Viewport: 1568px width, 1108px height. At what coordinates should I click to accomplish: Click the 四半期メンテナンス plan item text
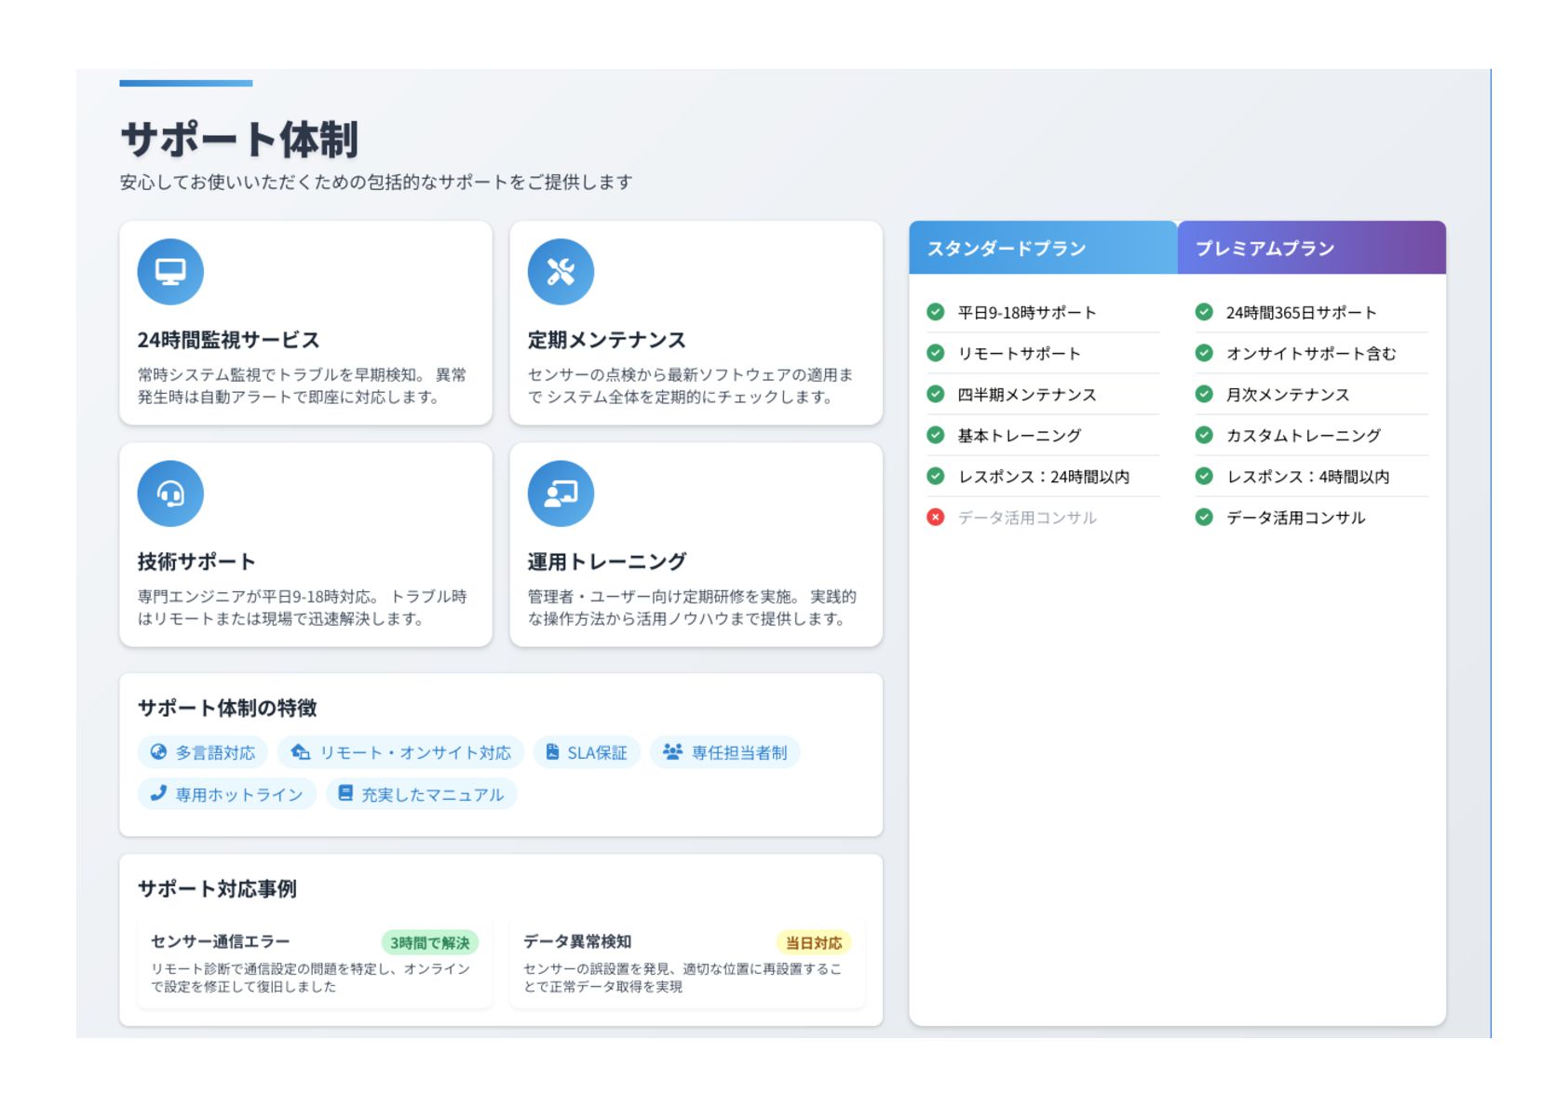tap(1027, 395)
